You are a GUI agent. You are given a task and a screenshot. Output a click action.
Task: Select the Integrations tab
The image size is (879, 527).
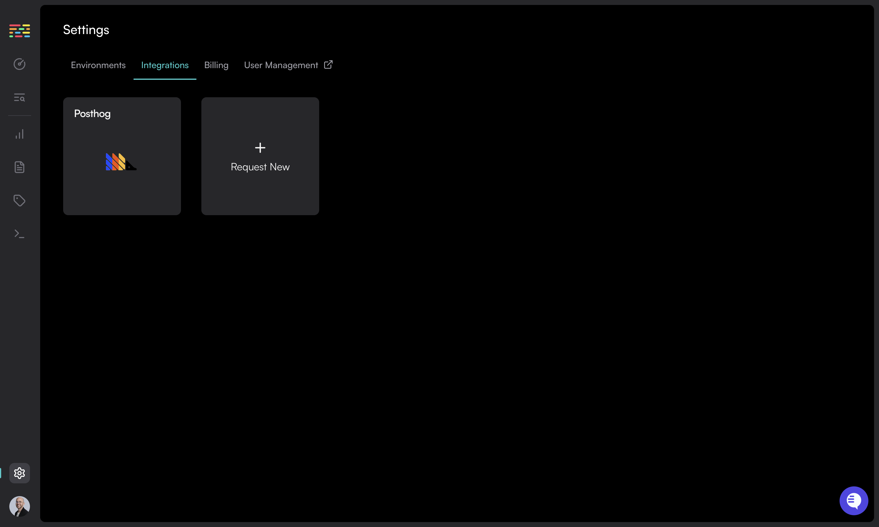[165, 65]
